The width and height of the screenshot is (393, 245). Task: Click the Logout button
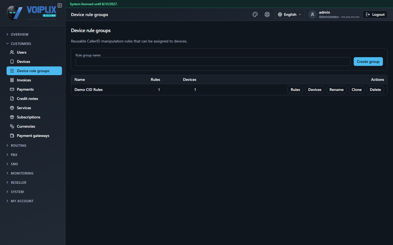click(375, 14)
